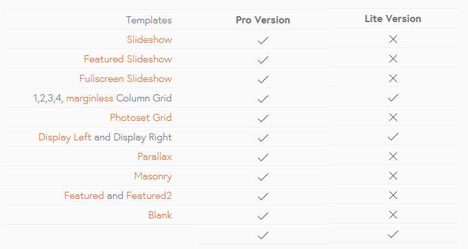The image size is (468, 249).
Task: Click Lite Version cross for Slideshow row
Action: click(x=393, y=39)
